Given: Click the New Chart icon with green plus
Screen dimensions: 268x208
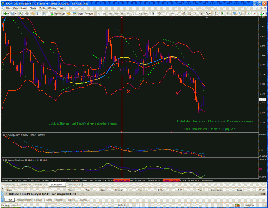Looking at the screenshot, I should tap(5, 13).
